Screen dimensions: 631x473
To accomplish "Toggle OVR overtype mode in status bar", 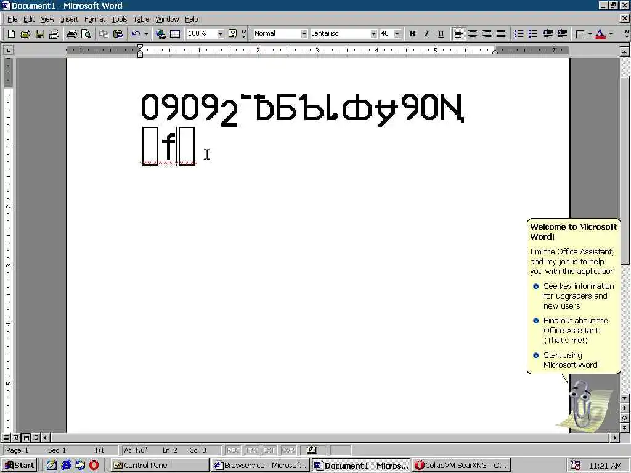I will click(288, 450).
